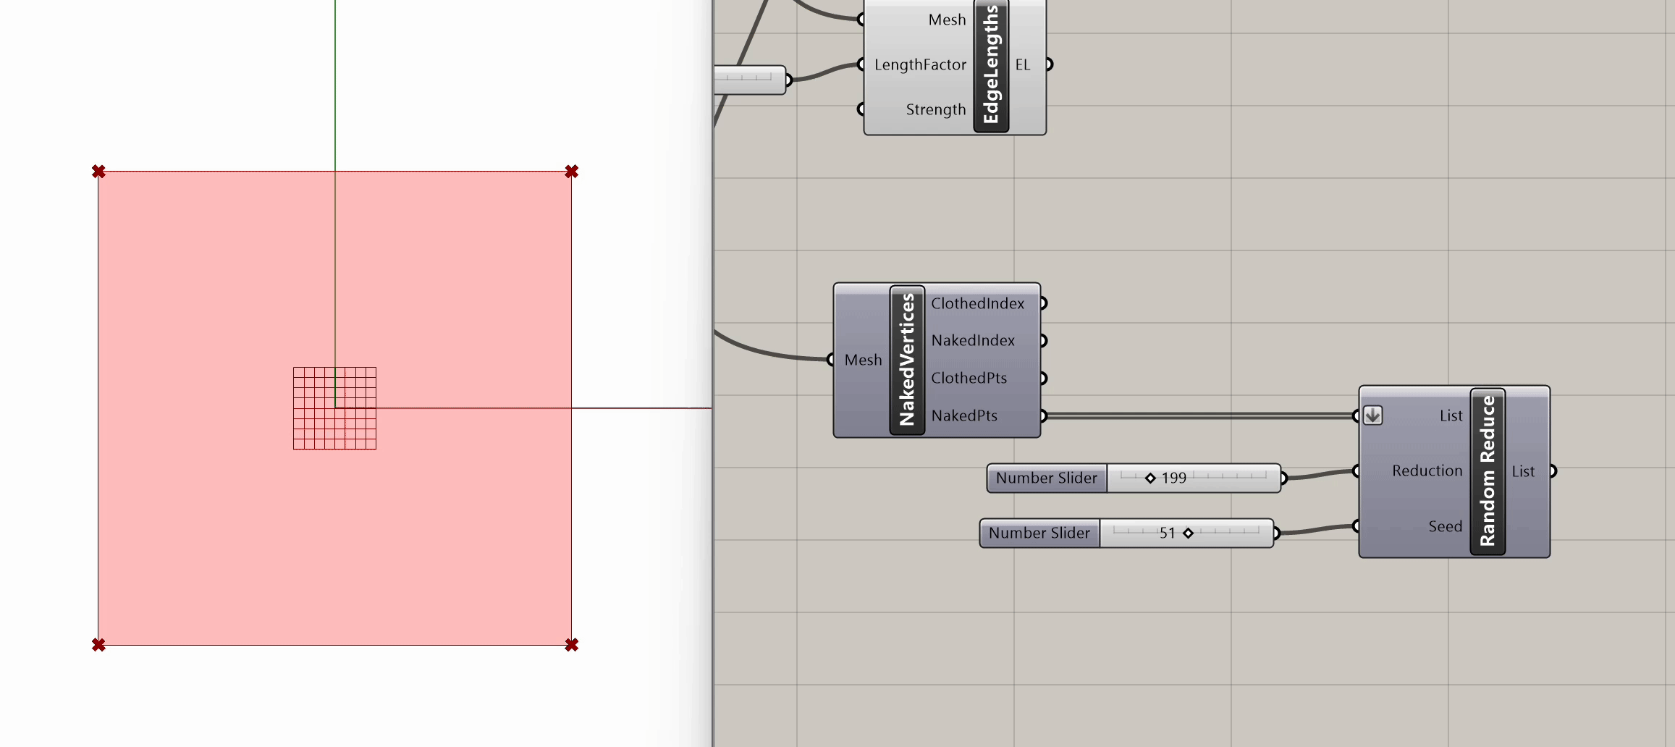Click the ClothedIndex output parameter
The image size is (1675, 747).
[977, 303]
